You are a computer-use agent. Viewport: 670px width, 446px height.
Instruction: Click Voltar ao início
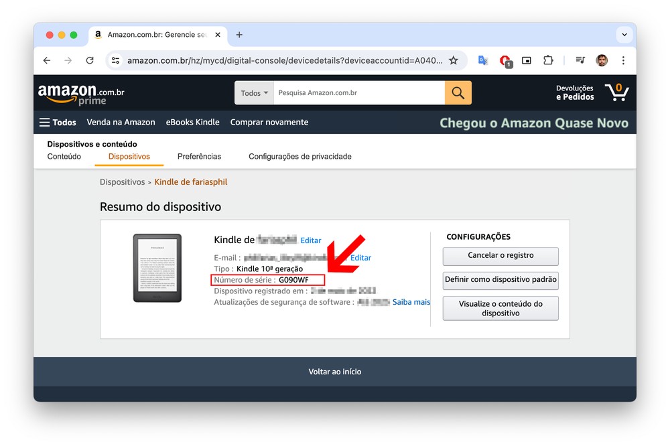pyautogui.click(x=335, y=372)
